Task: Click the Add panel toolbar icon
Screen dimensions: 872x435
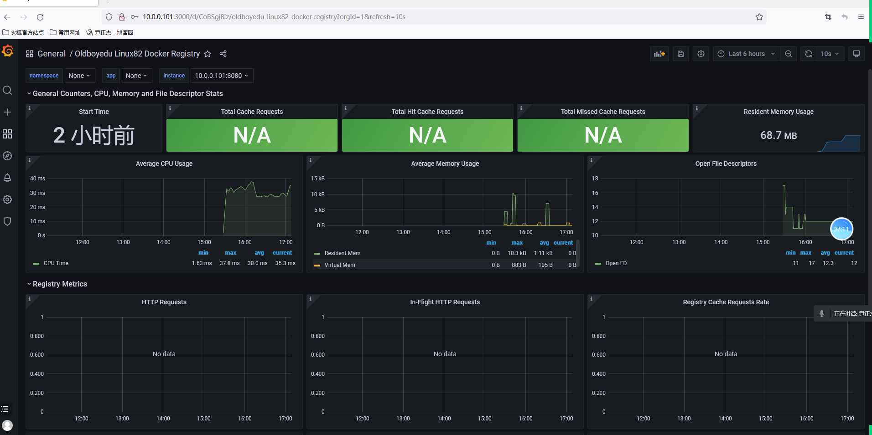Action: click(x=659, y=54)
